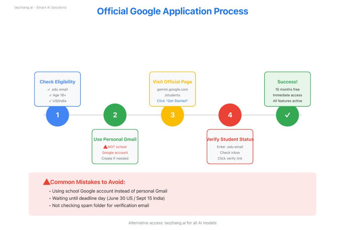Click the gemini.google.com URL text
The height and width of the screenshot is (230, 345).
(x=172, y=90)
